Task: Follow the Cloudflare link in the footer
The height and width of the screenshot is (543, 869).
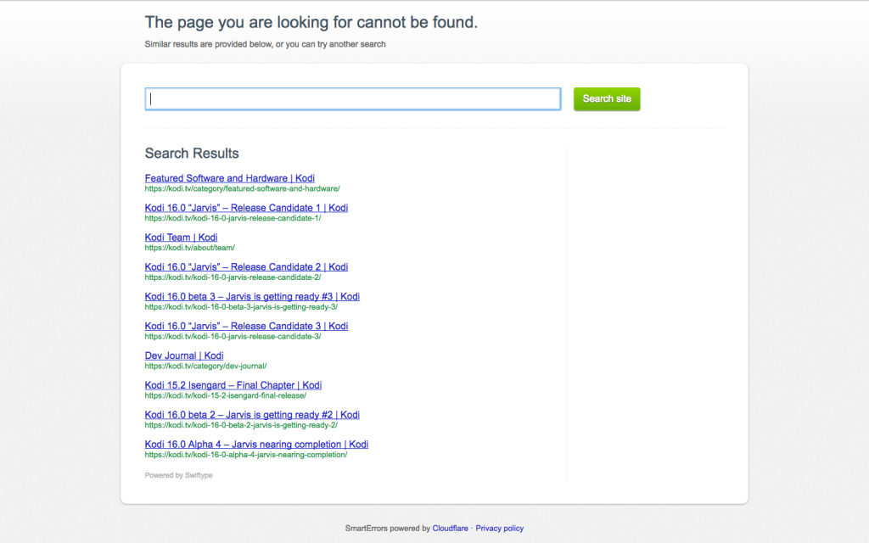Action: [x=451, y=529]
